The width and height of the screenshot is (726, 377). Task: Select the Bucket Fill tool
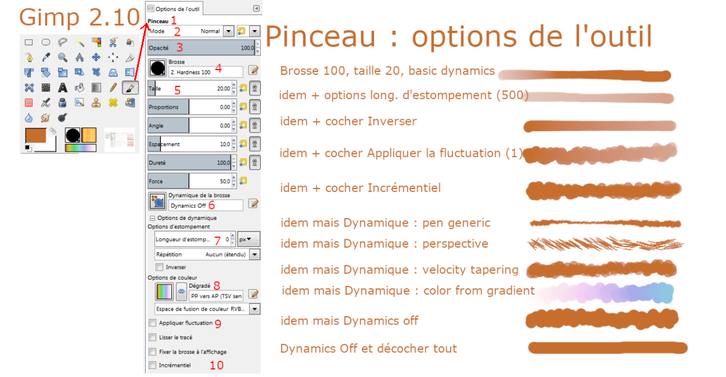(x=79, y=88)
